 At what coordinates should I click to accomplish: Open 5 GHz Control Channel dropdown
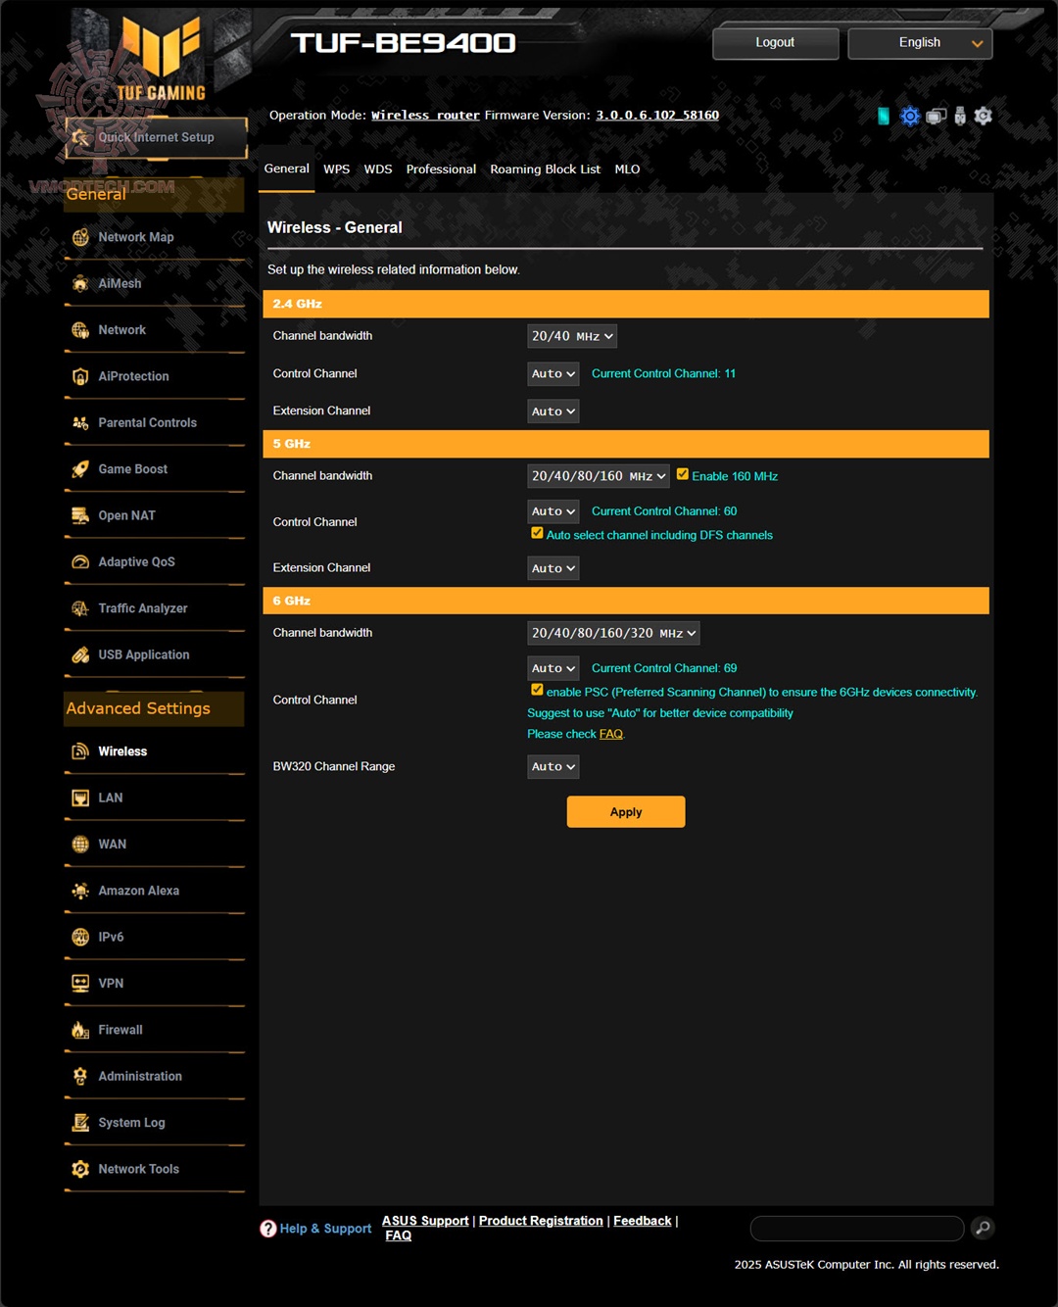click(553, 511)
